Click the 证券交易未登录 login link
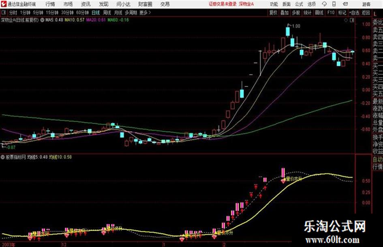Image resolution: width=383 pixels, height=247 pixels. [x=222, y=4]
